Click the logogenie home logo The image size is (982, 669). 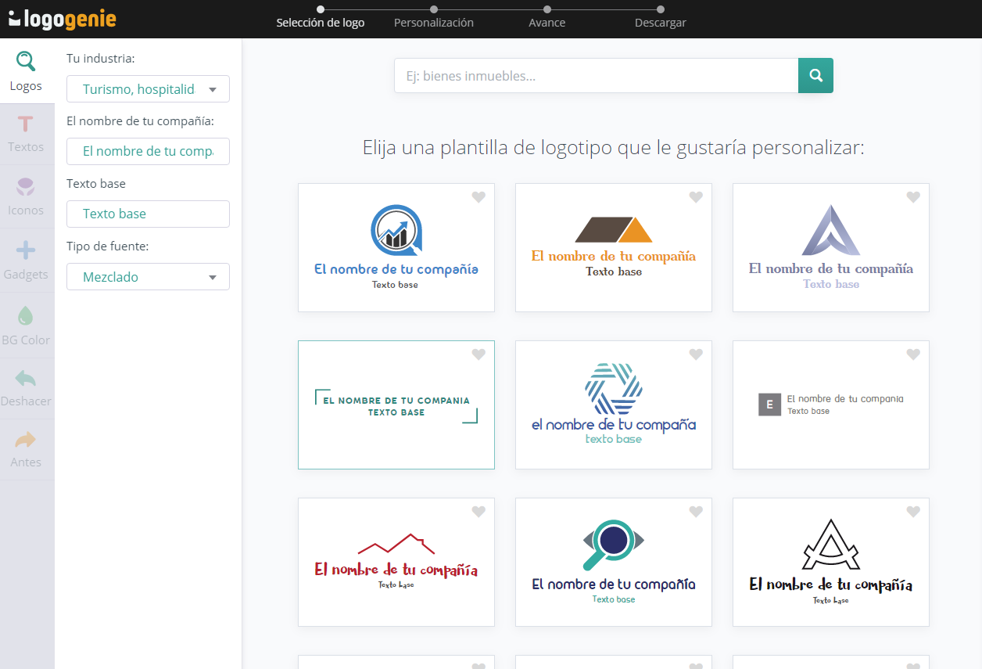coord(63,18)
